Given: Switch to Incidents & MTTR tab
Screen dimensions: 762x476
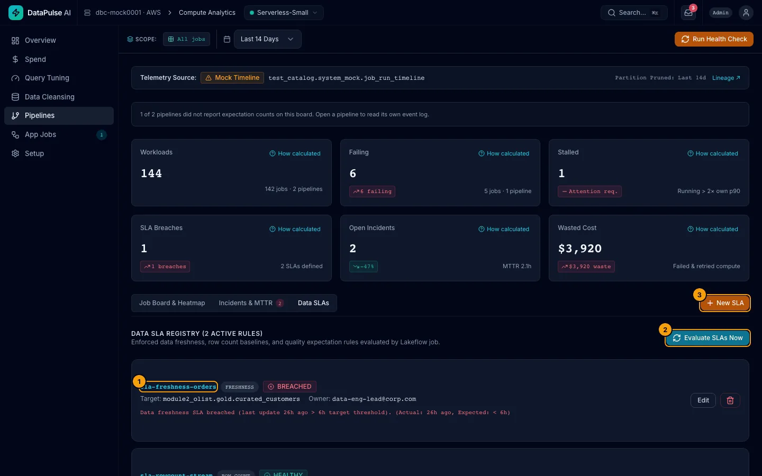Looking at the screenshot, I should pyautogui.click(x=251, y=303).
